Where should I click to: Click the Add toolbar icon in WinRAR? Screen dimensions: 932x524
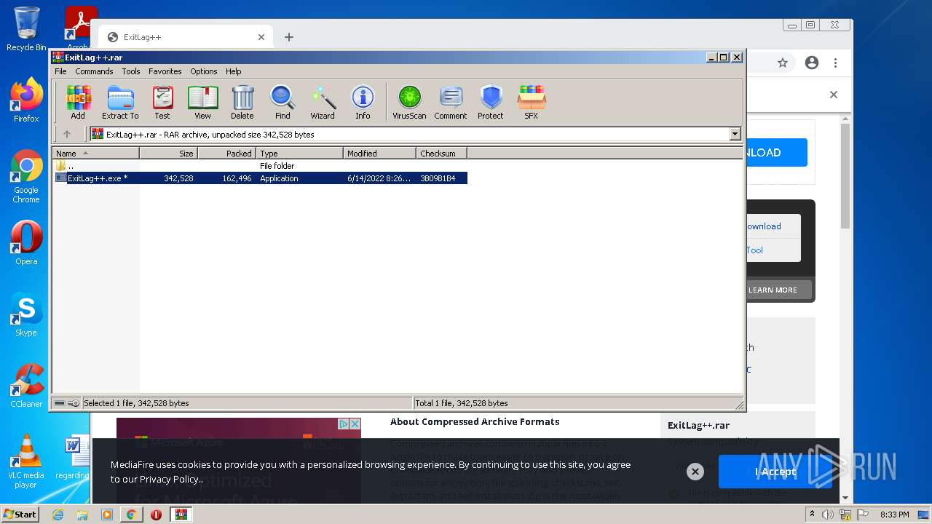point(78,103)
